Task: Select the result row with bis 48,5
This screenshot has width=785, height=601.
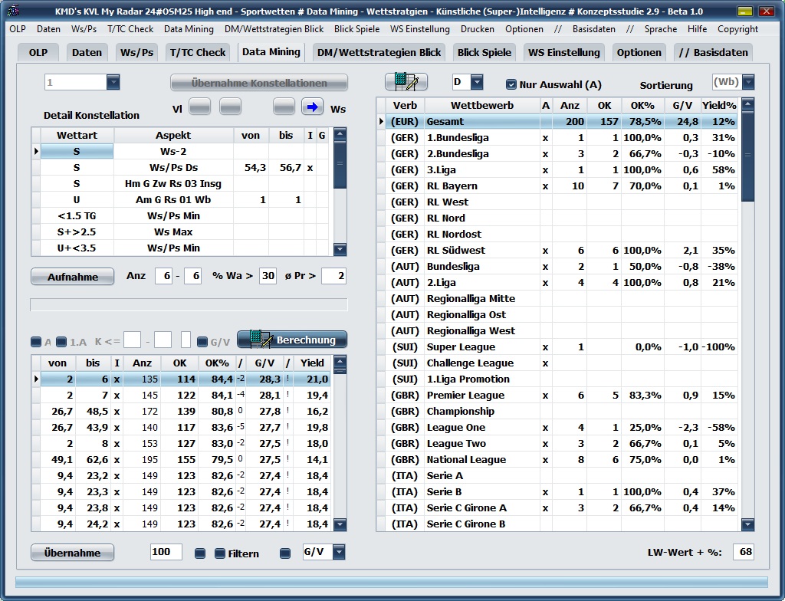Action: click(182, 411)
